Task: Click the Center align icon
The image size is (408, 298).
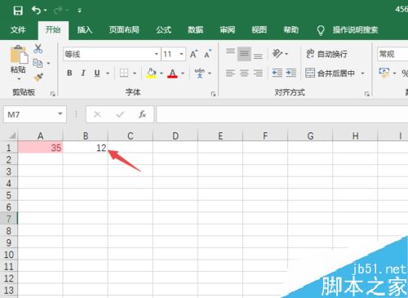Action: coord(244,73)
